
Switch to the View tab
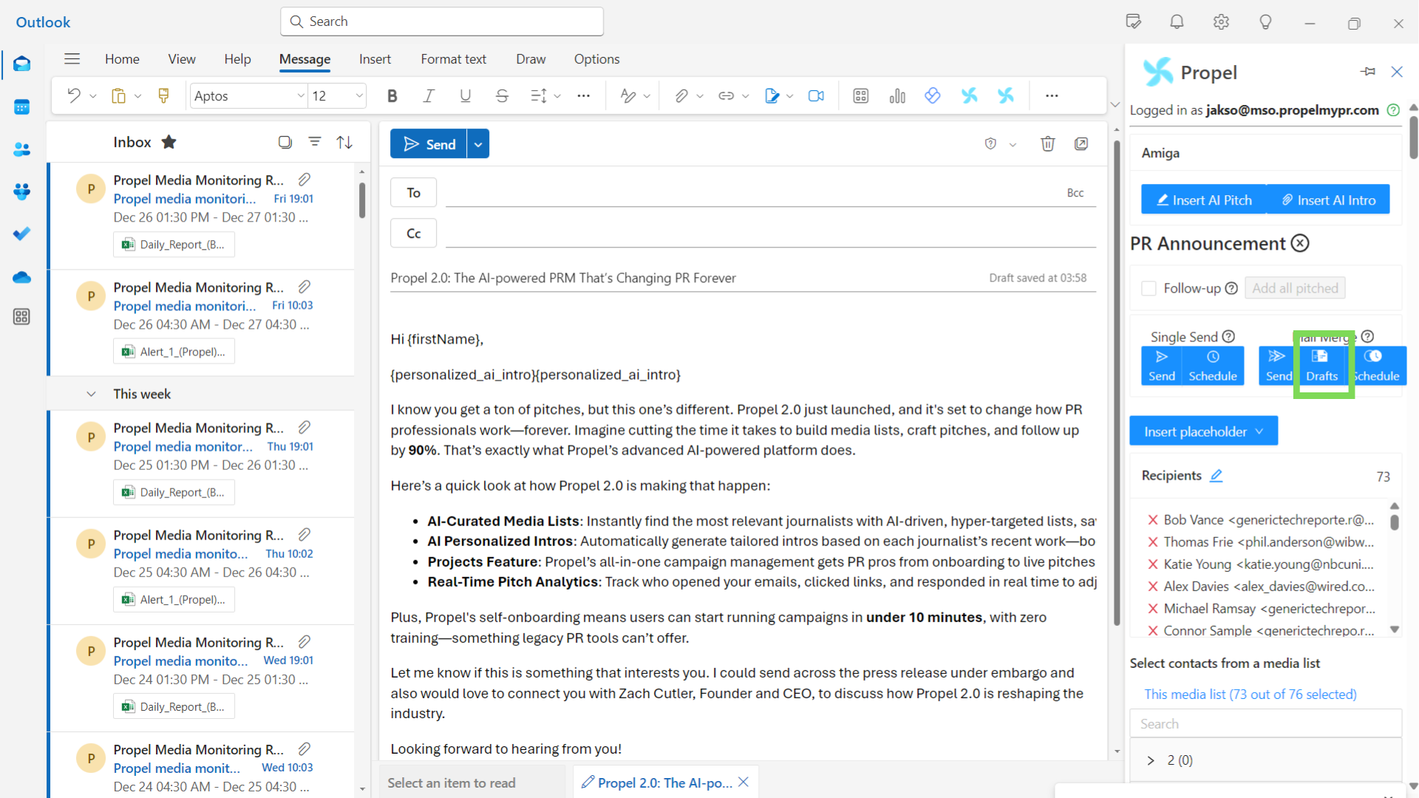182,59
